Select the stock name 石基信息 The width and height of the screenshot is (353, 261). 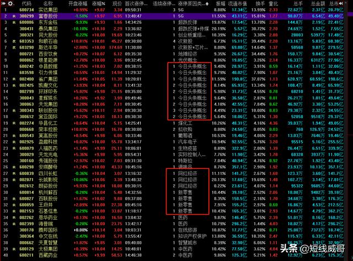tap(48, 211)
